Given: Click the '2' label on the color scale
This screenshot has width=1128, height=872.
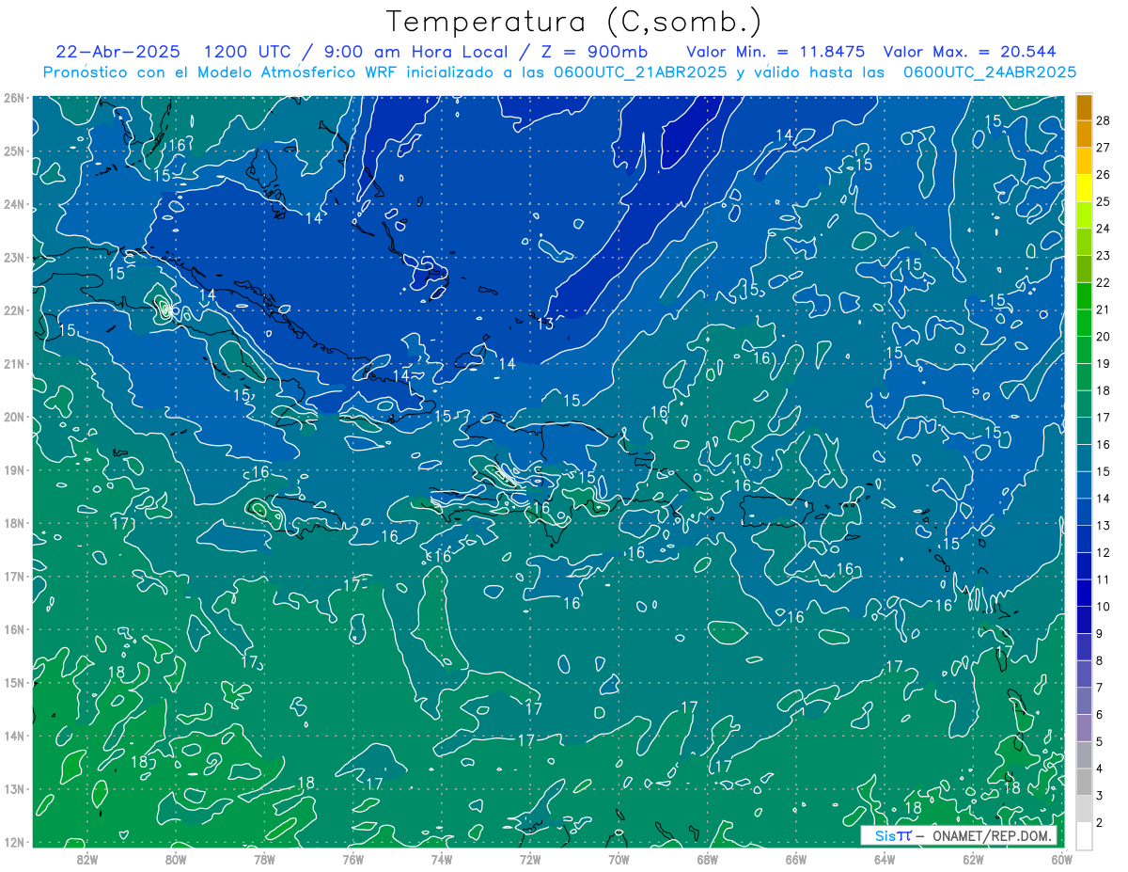Looking at the screenshot, I should coord(1100,822).
